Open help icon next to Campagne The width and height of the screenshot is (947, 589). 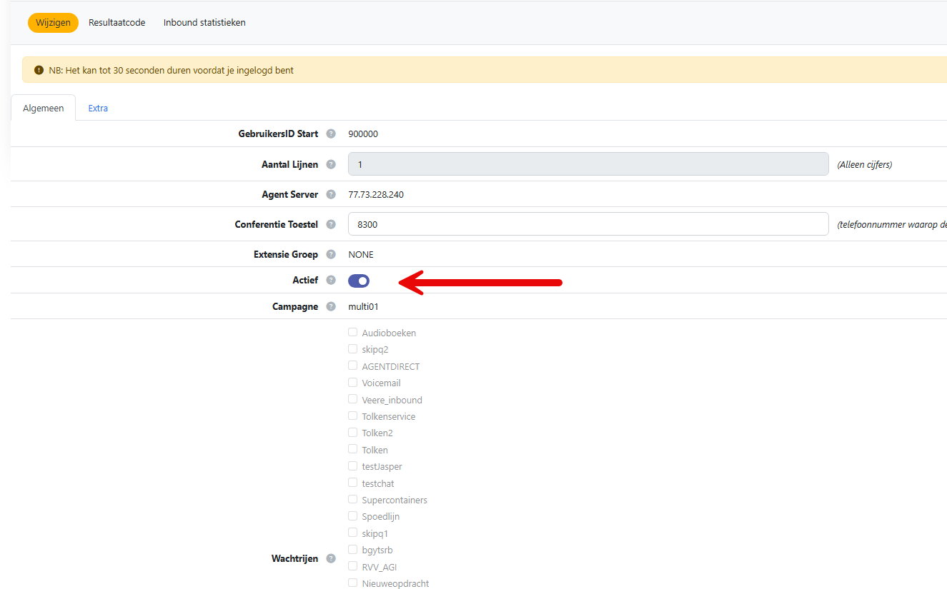(331, 306)
